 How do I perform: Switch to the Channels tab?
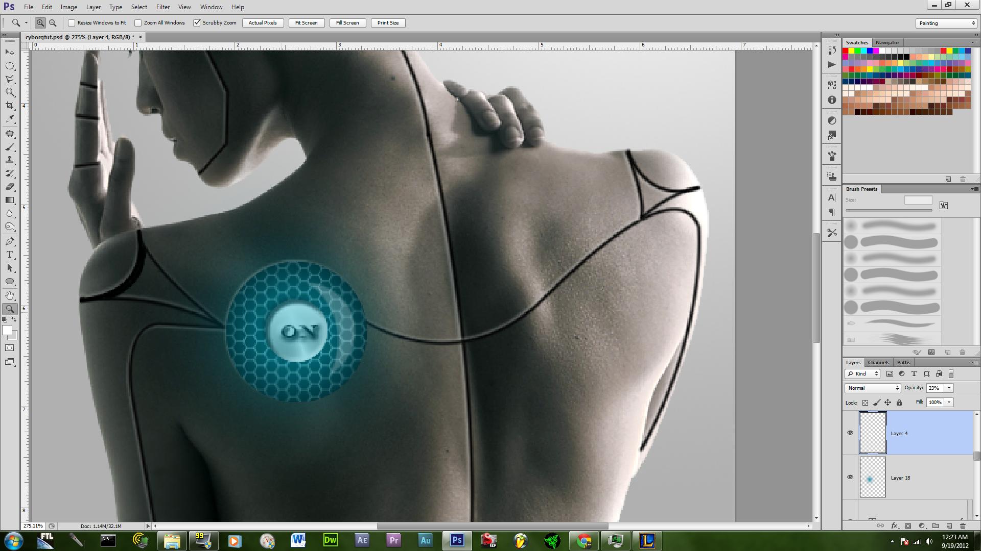878,362
